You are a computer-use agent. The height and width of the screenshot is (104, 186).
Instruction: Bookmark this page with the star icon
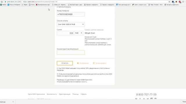pyautogui.click(x=169, y=2)
